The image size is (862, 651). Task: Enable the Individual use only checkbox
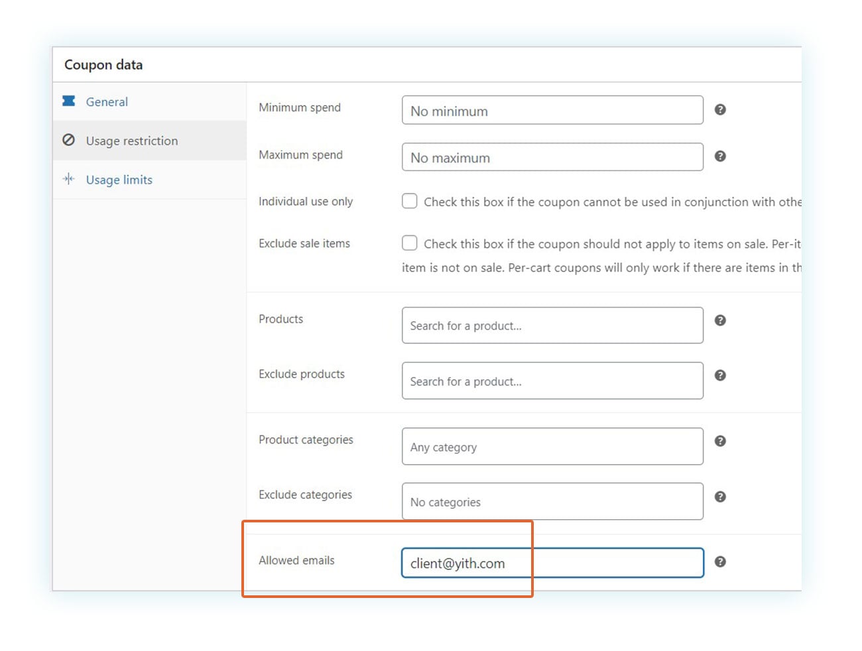click(410, 201)
